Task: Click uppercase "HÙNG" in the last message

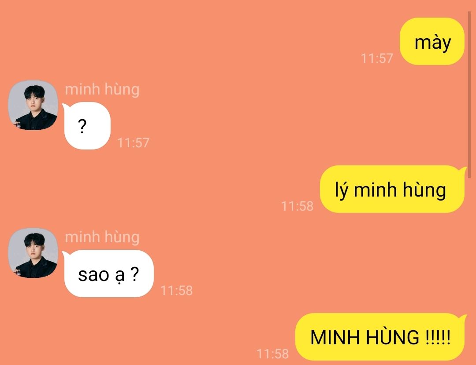Action: pos(392,336)
